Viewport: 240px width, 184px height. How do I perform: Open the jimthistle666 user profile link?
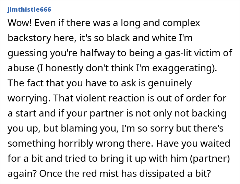(x=29, y=9)
